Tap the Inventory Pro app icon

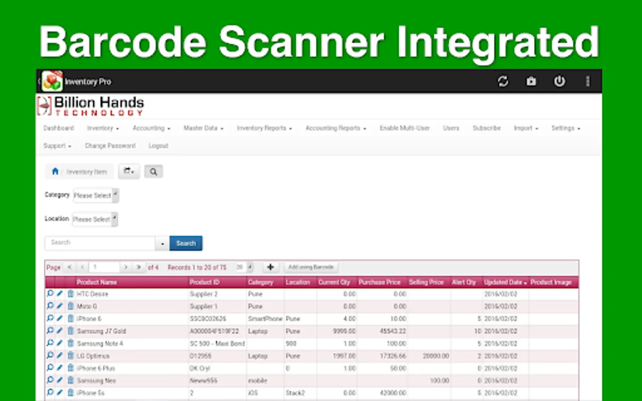(52, 81)
